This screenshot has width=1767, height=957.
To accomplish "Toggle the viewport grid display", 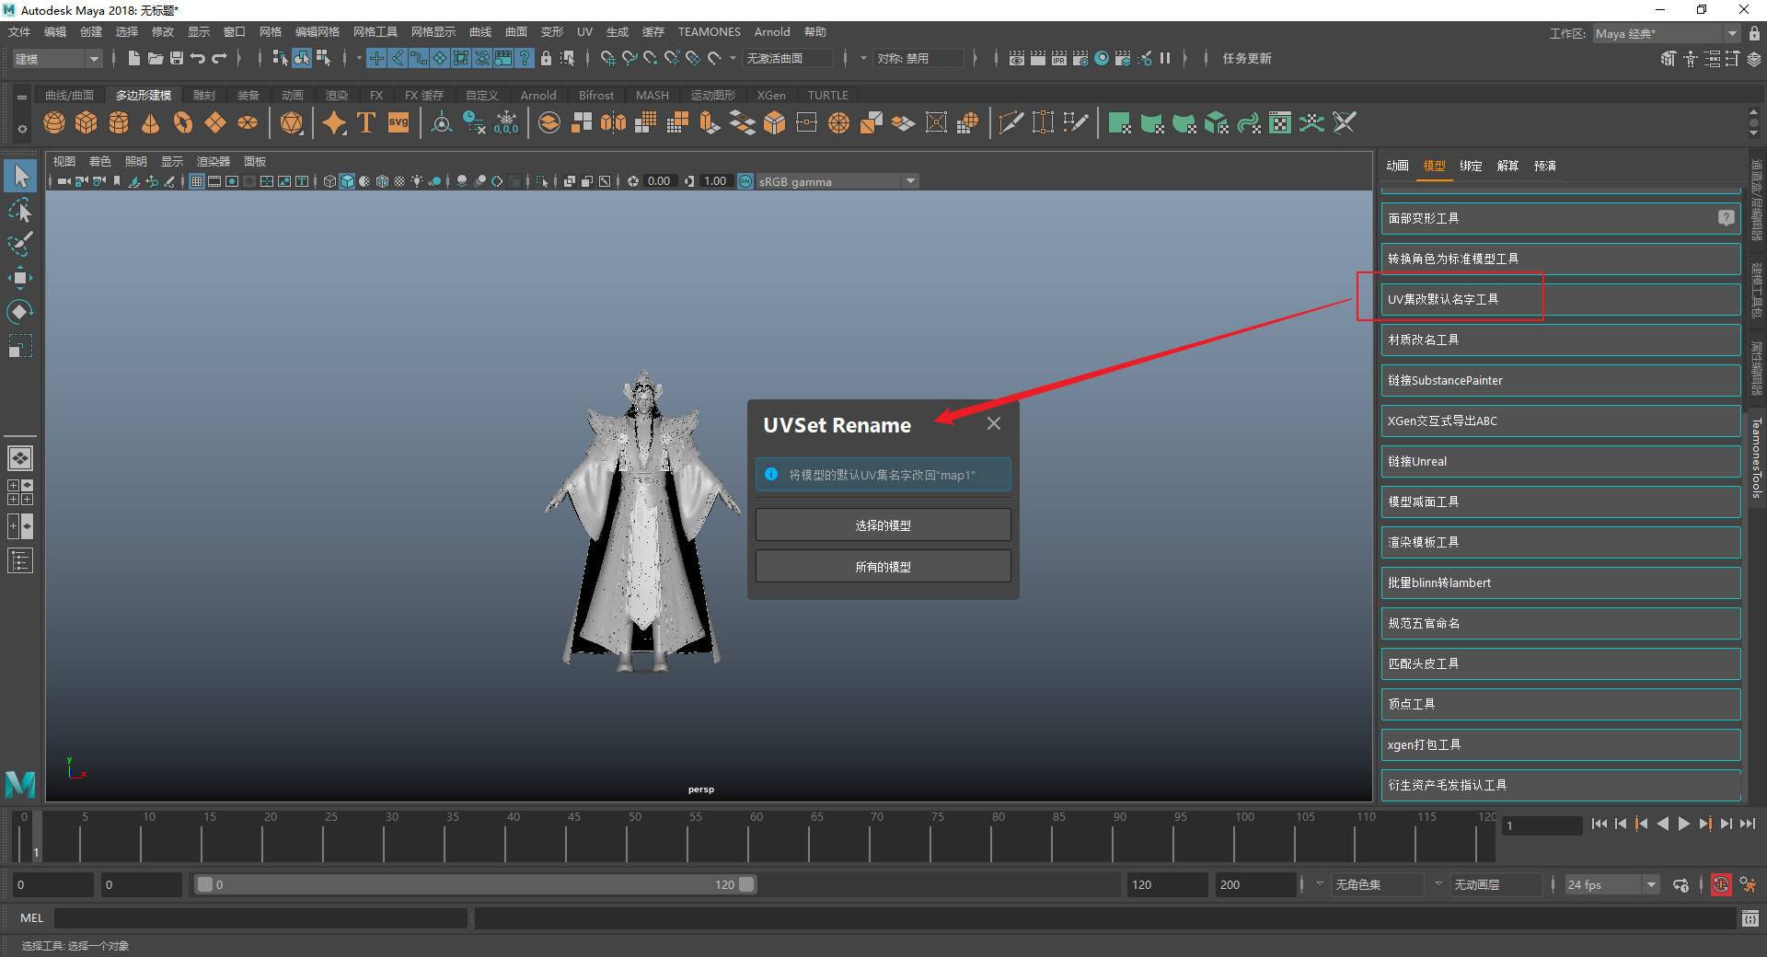I will [197, 181].
